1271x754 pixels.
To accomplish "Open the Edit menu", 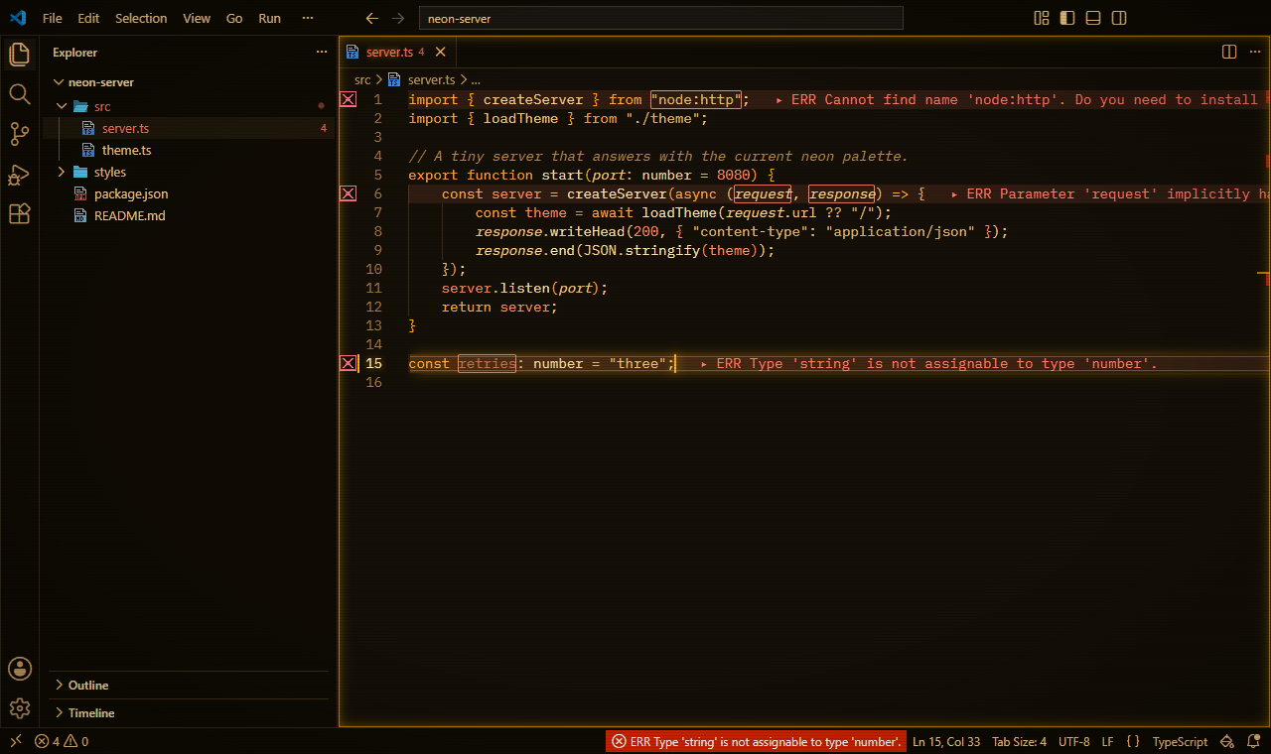I will (x=88, y=18).
